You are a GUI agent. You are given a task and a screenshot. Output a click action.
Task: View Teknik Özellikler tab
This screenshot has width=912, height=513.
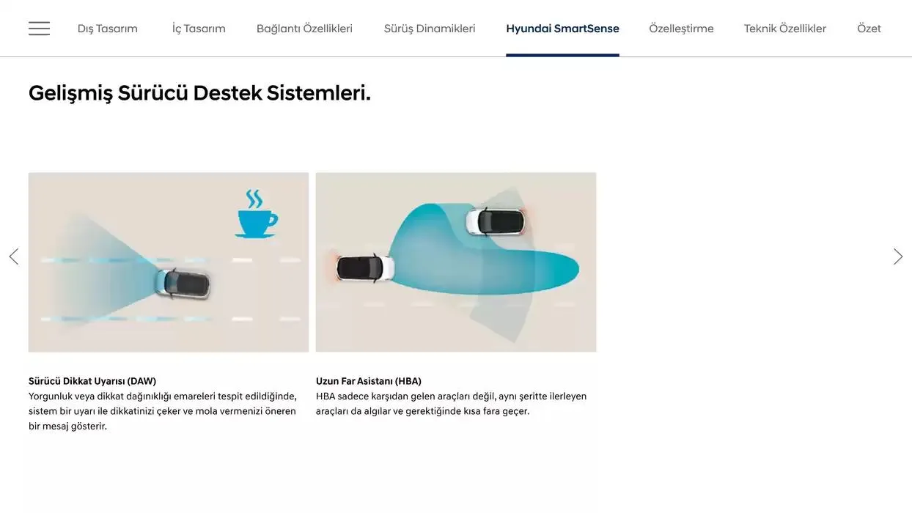click(x=785, y=29)
